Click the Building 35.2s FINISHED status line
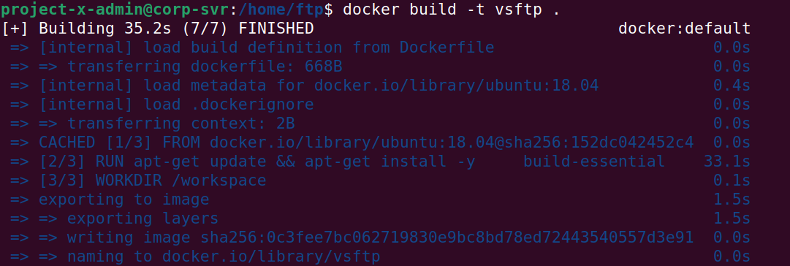790x266 pixels. coord(157,28)
